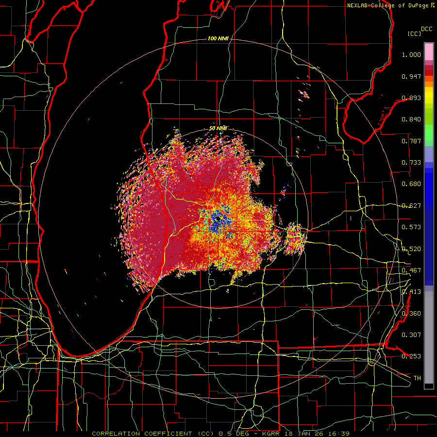Click the pink top segment of the color bar
Viewport: 437px width, 437px height.
point(429,51)
